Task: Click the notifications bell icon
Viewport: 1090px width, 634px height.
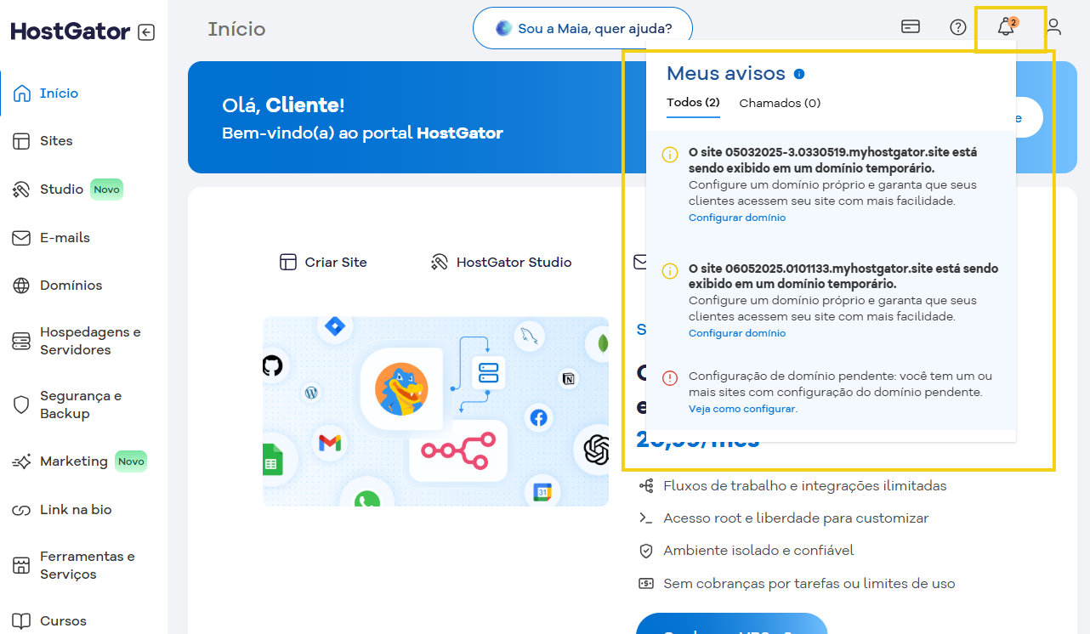Action: (x=1006, y=27)
